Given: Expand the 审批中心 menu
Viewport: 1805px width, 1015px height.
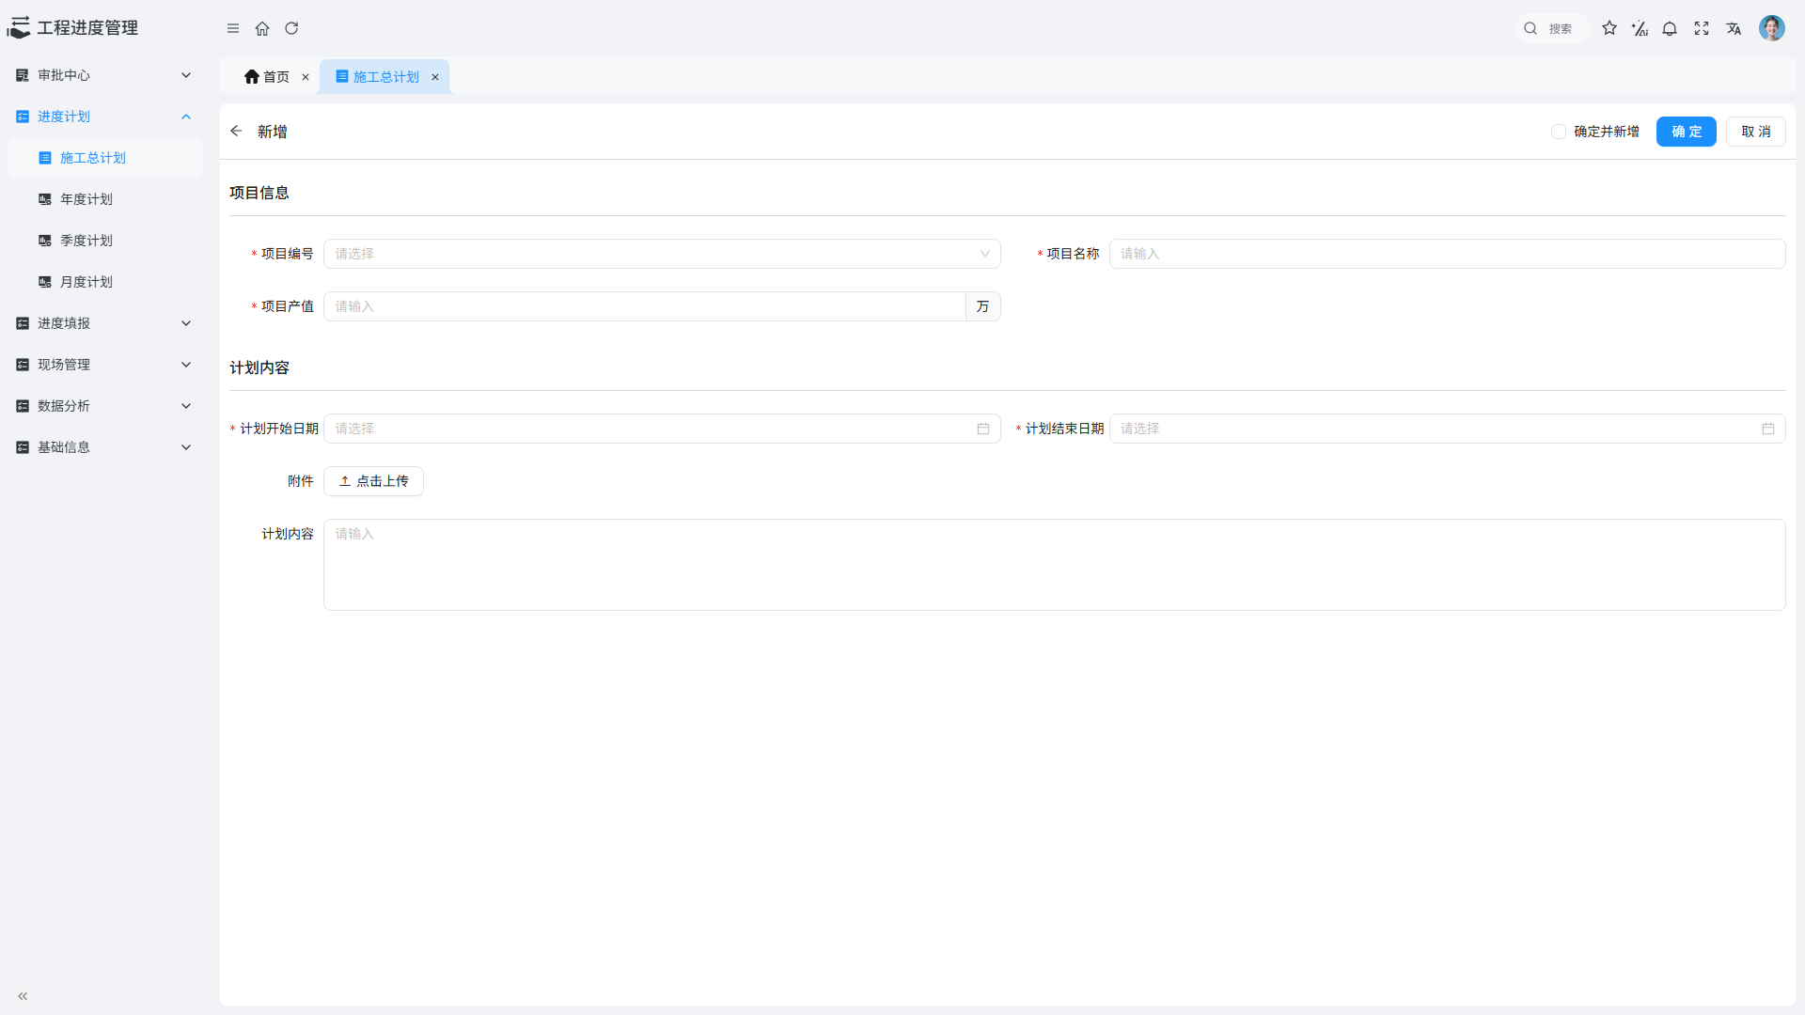Looking at the screenshot, I should coord(103,75).
